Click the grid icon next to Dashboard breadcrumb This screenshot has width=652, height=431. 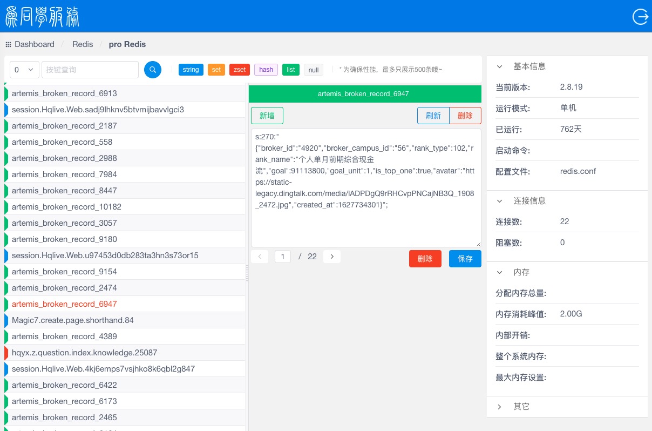click(x=8, y=44)
